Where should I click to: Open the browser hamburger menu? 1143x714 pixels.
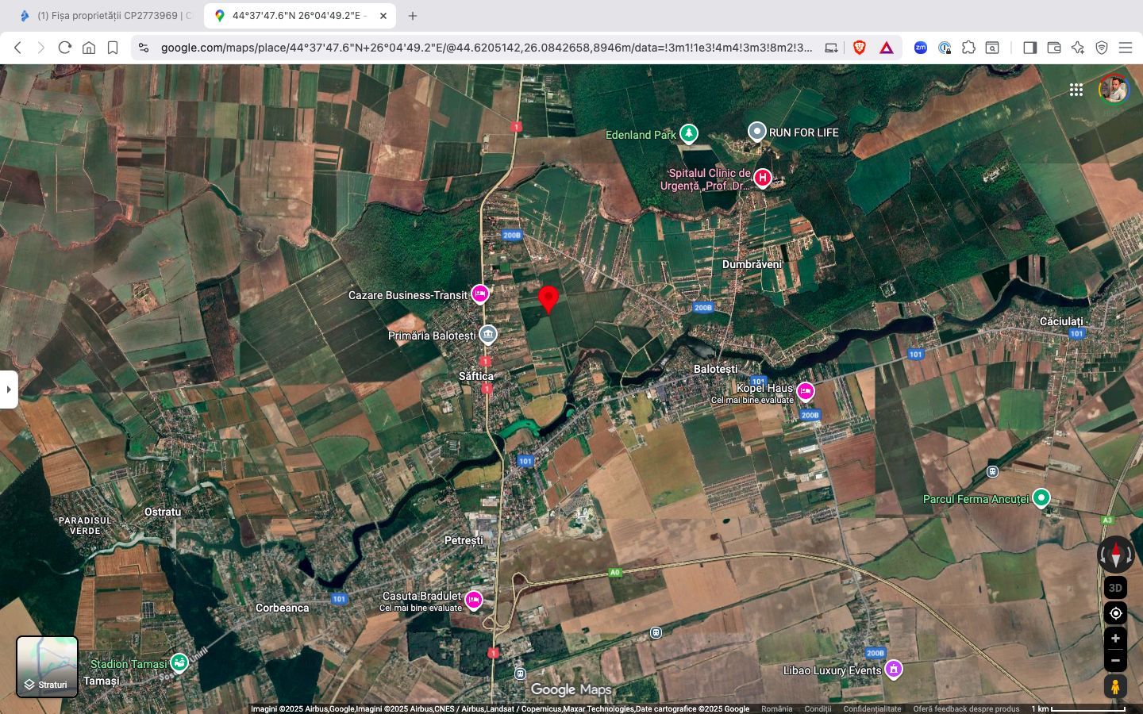pyautogui.click(x=1126, y=48)
